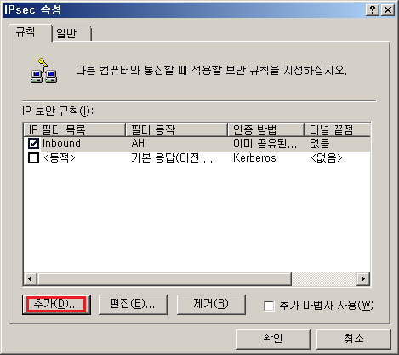Check the <동적> rule checkbox
The height and width of the screenshot is (355, 399).
click(x=33, y=158)
